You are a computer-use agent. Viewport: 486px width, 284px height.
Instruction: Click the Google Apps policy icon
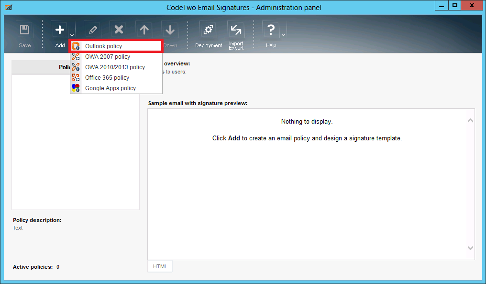click(x=76, y=88)
